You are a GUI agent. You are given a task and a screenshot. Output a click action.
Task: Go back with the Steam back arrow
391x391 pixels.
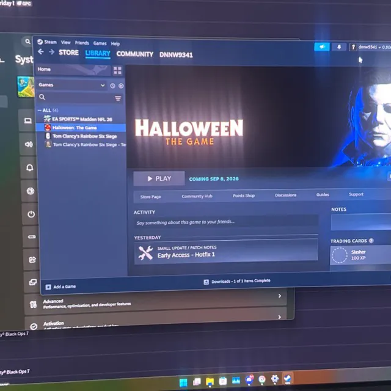pos(41,52)
